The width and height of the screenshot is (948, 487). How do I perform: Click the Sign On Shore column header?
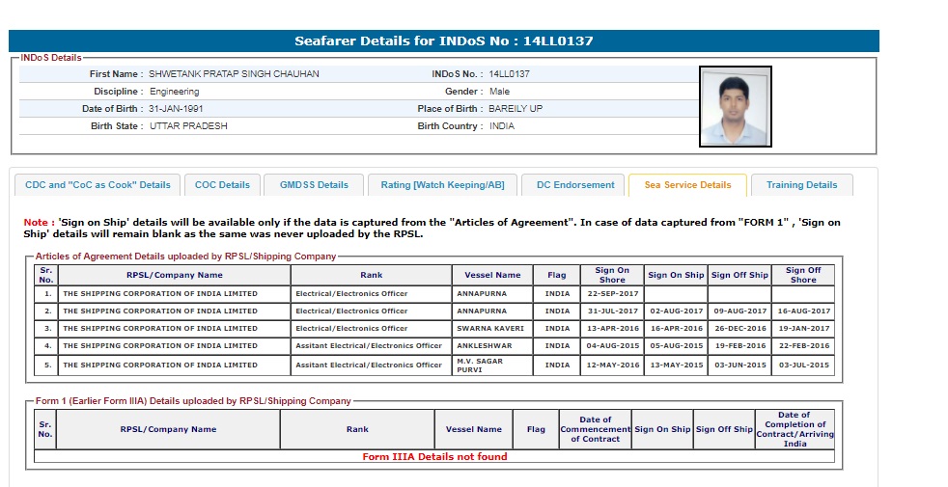coord(611,275)
